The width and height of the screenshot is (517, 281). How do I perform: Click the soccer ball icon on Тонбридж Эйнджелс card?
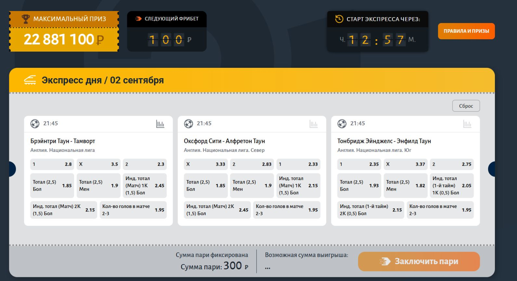click(342, 124)
